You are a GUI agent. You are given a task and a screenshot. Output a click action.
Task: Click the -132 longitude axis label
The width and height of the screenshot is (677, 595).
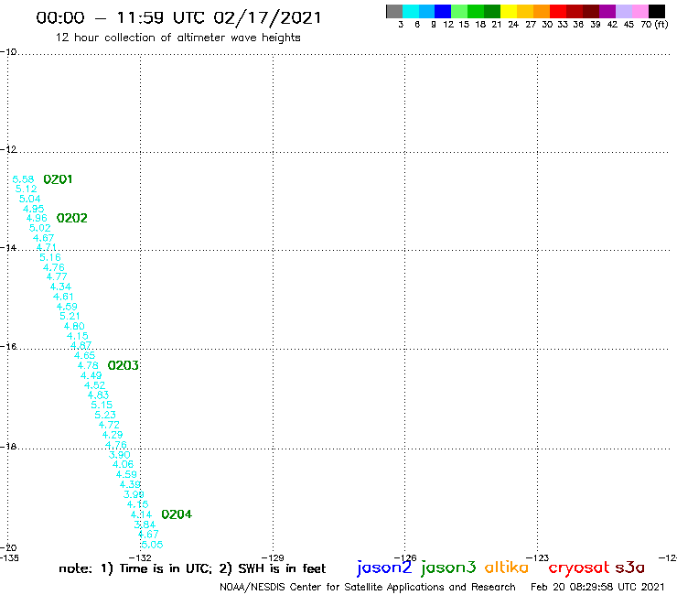tap(141, 557)
